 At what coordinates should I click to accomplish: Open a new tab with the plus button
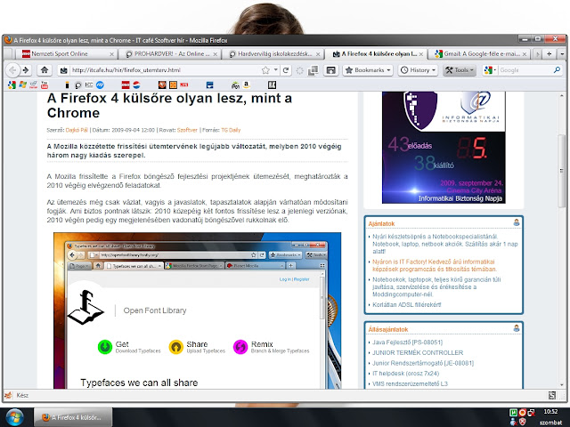click(x=550, y=54)
